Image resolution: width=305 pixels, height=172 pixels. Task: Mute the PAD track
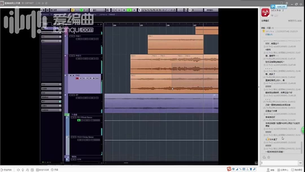70,75
